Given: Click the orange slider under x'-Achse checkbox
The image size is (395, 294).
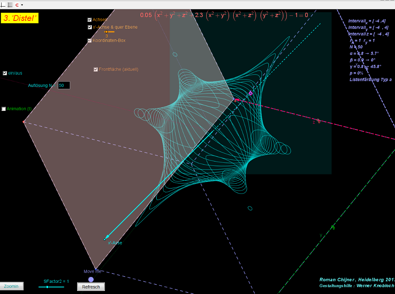Looking at the screenshot, I should pos(106,32).
